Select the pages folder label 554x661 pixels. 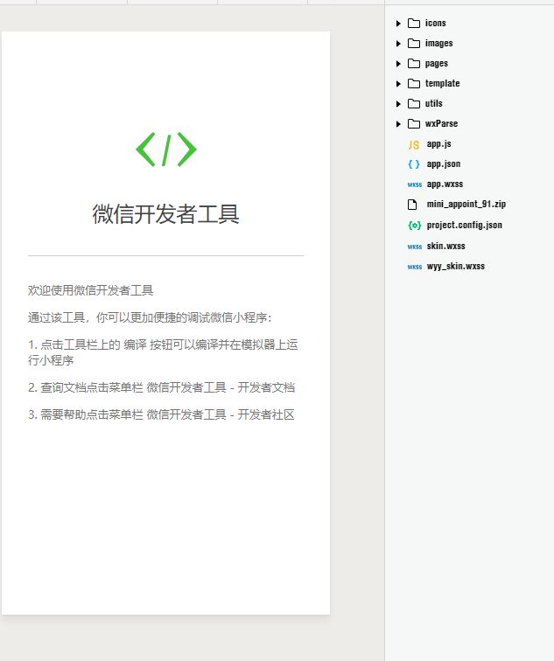pyautogui.click(x=437, y=64)
